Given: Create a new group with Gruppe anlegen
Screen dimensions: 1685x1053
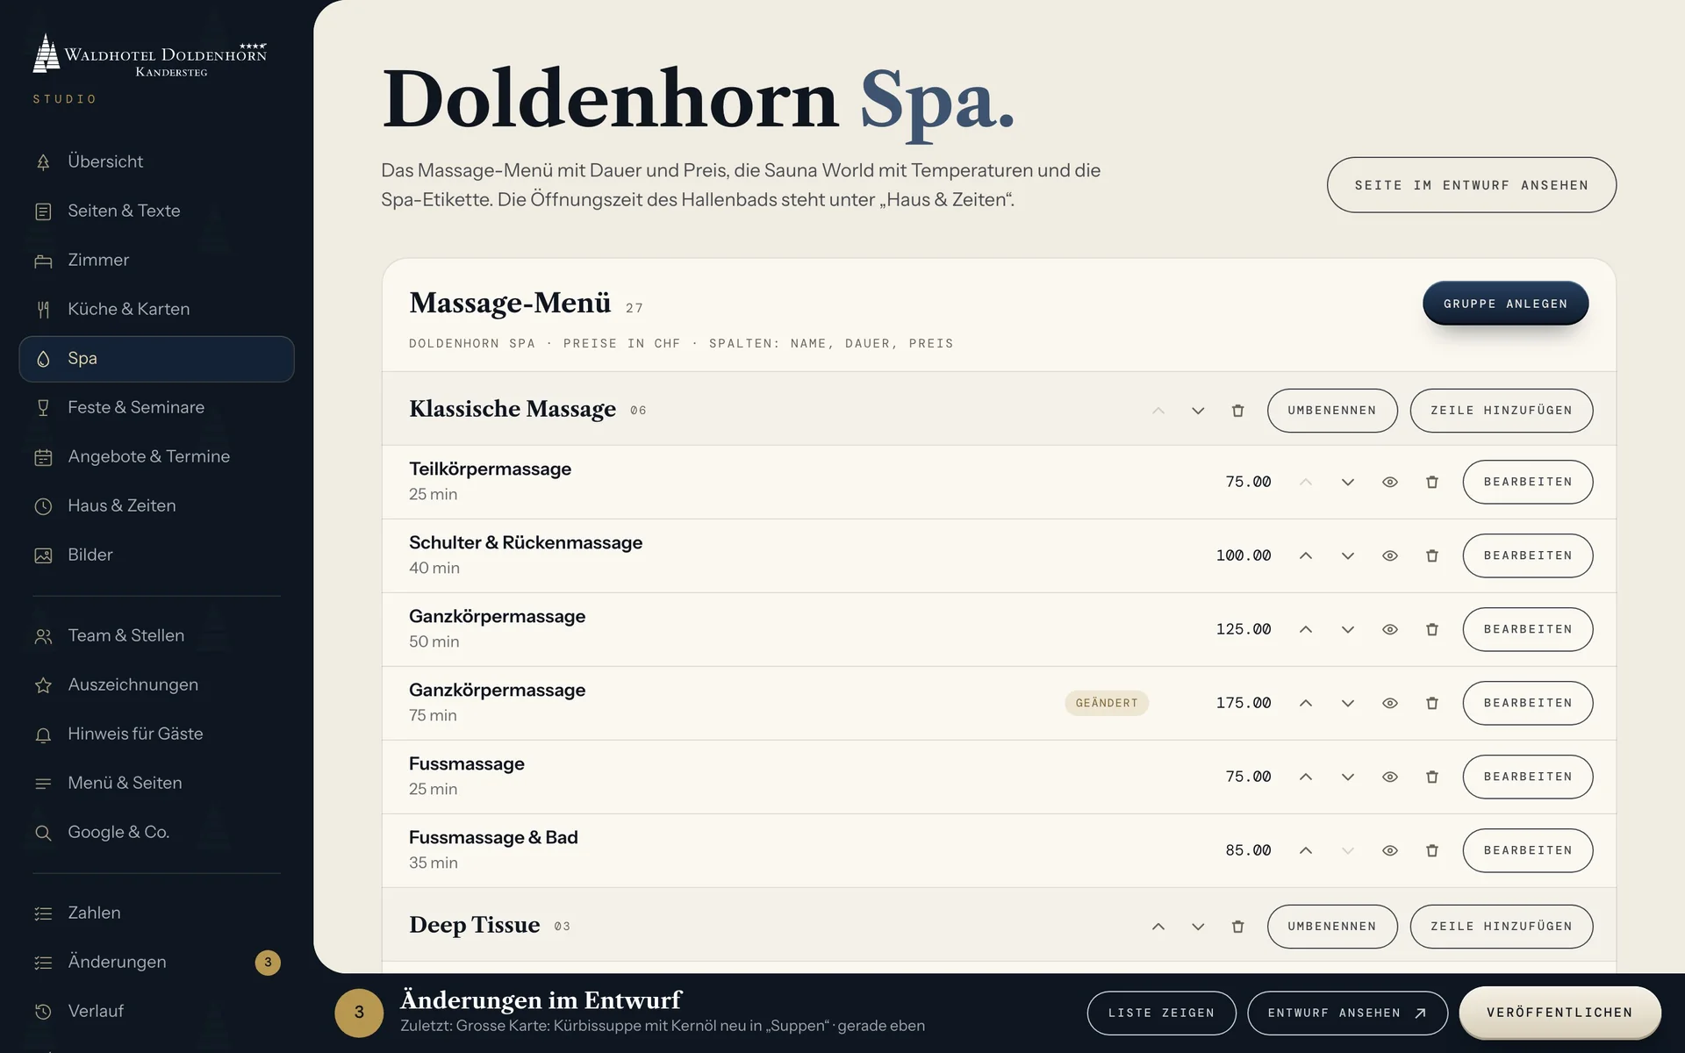Looking at the screenshot, I should pyautogui.click(x=1505, y=304).
